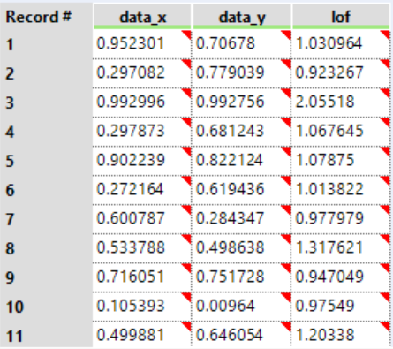The width and height of the screenshot is (393, 349).
Task: Click red corner flag on 2.05518 cell
Action: [x=386, y=92]
